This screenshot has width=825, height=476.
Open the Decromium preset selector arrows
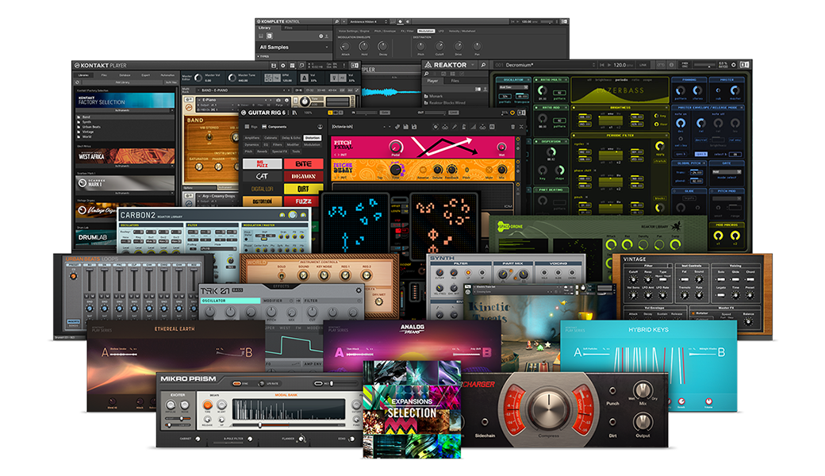(x=593, y=65)
